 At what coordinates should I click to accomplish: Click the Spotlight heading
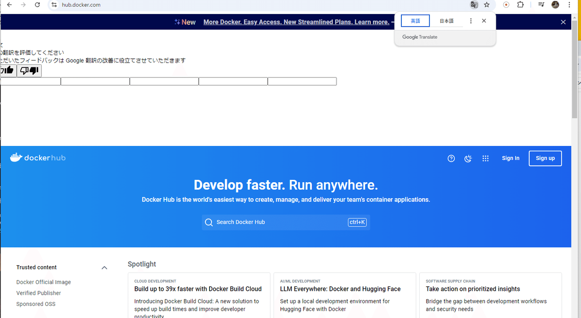coord(142,264)
